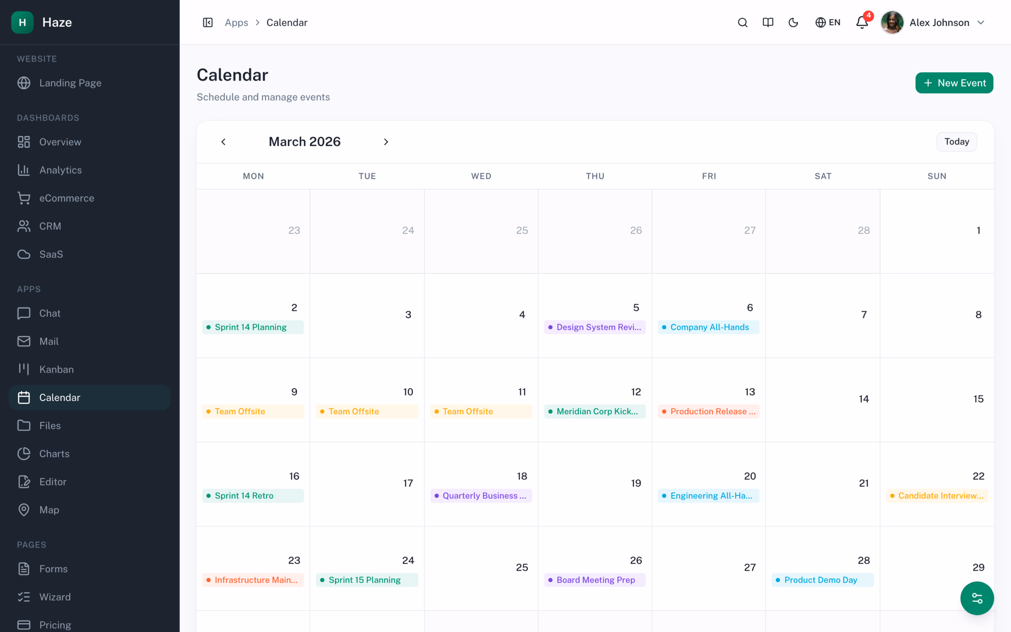Create a New Event
Screen dimensions: 1011x632
tap(954, 83)
